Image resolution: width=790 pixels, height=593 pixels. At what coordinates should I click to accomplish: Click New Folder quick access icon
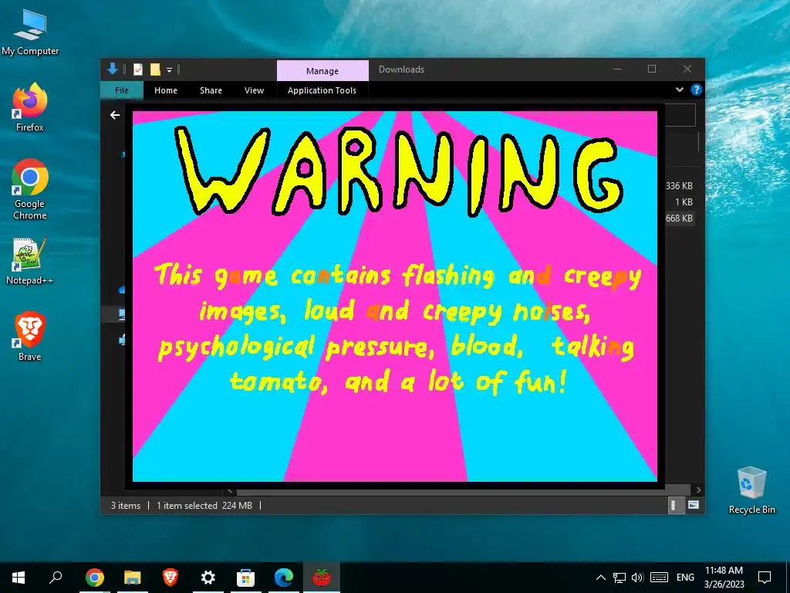pyautogui.click(x=155, y=69)
